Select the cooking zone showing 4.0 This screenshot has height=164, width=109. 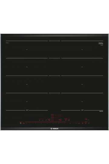tap(60, 120)
